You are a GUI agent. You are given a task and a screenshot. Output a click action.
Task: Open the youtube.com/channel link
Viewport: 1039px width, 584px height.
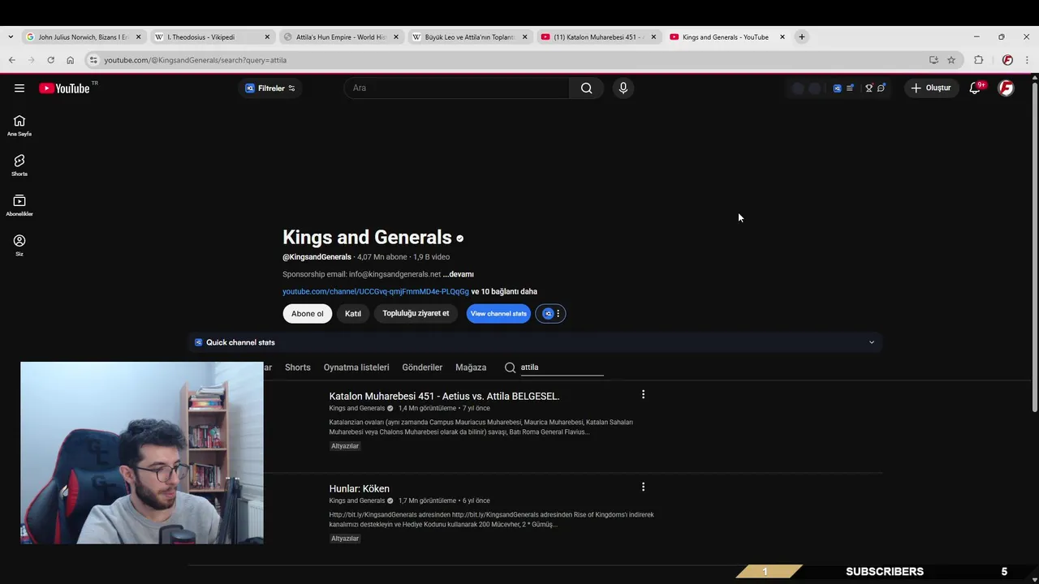(376, 291)
